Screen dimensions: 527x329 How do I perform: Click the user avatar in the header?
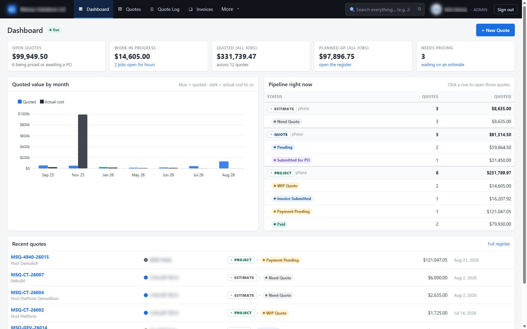[x=436, y=9]
